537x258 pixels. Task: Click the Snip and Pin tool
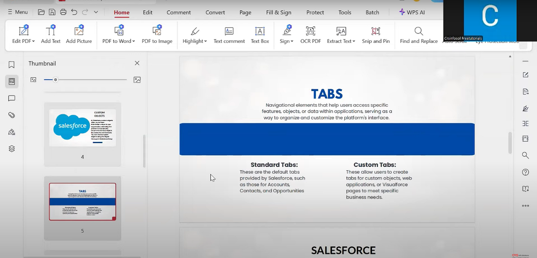(376, 35)
